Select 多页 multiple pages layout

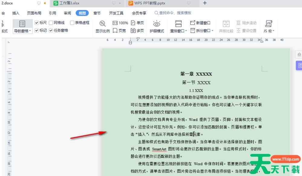tap(137, 31)
